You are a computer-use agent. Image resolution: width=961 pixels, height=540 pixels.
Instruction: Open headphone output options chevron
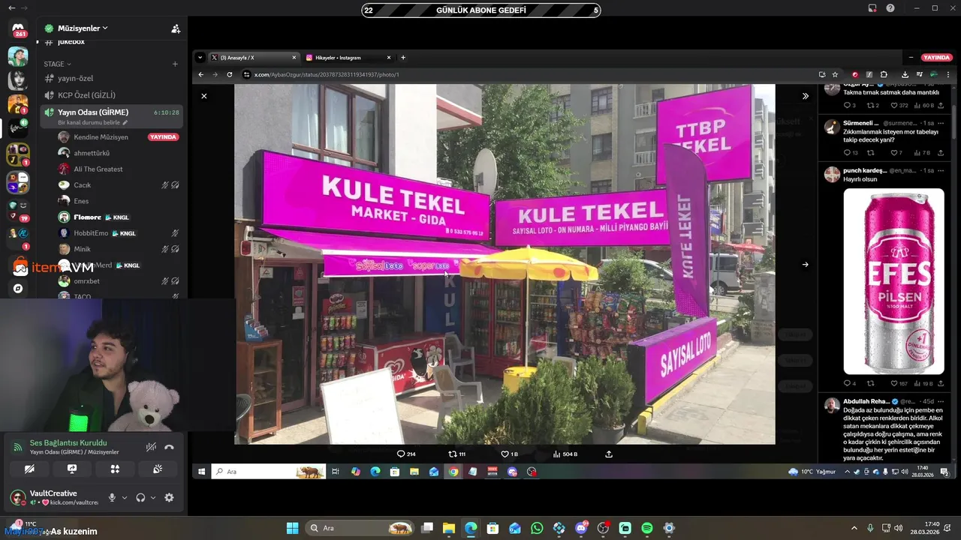(x=153, y=497)
